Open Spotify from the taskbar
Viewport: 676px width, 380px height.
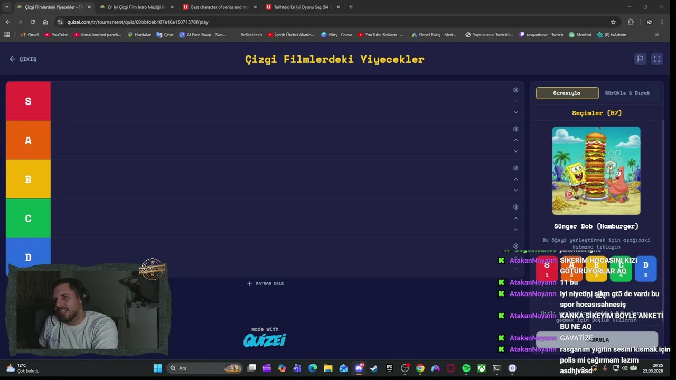click(x=466, y=368)
